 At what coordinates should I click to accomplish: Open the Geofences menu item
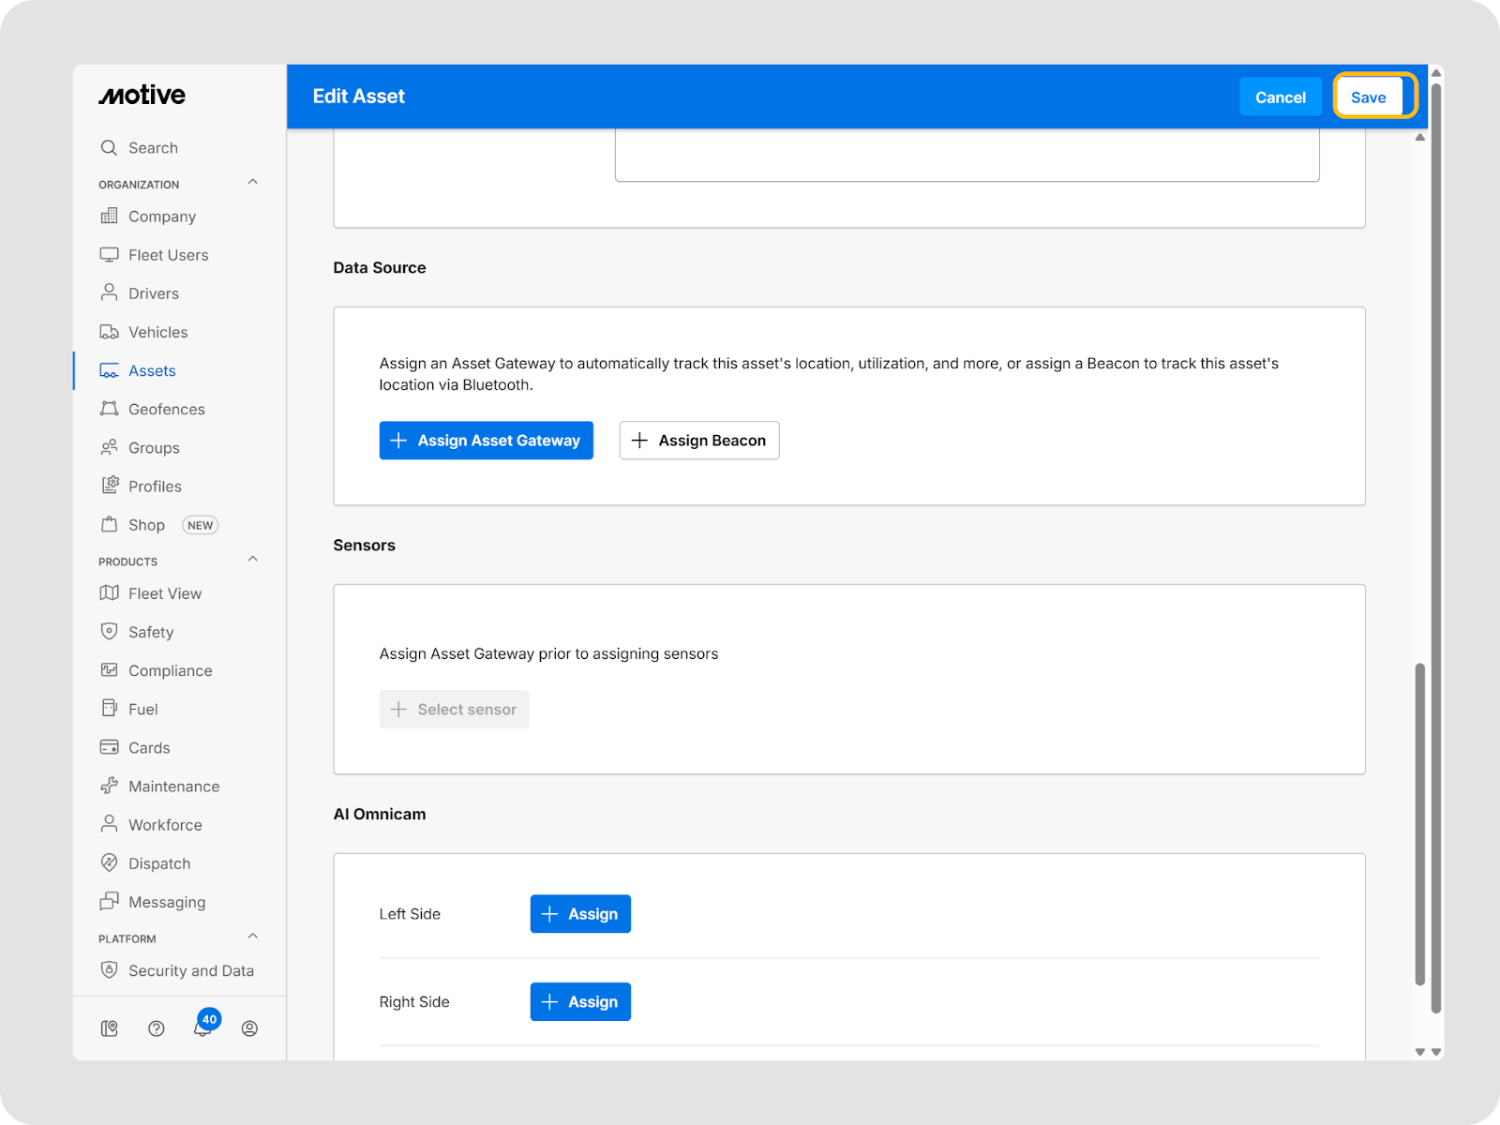coord(166,409)
